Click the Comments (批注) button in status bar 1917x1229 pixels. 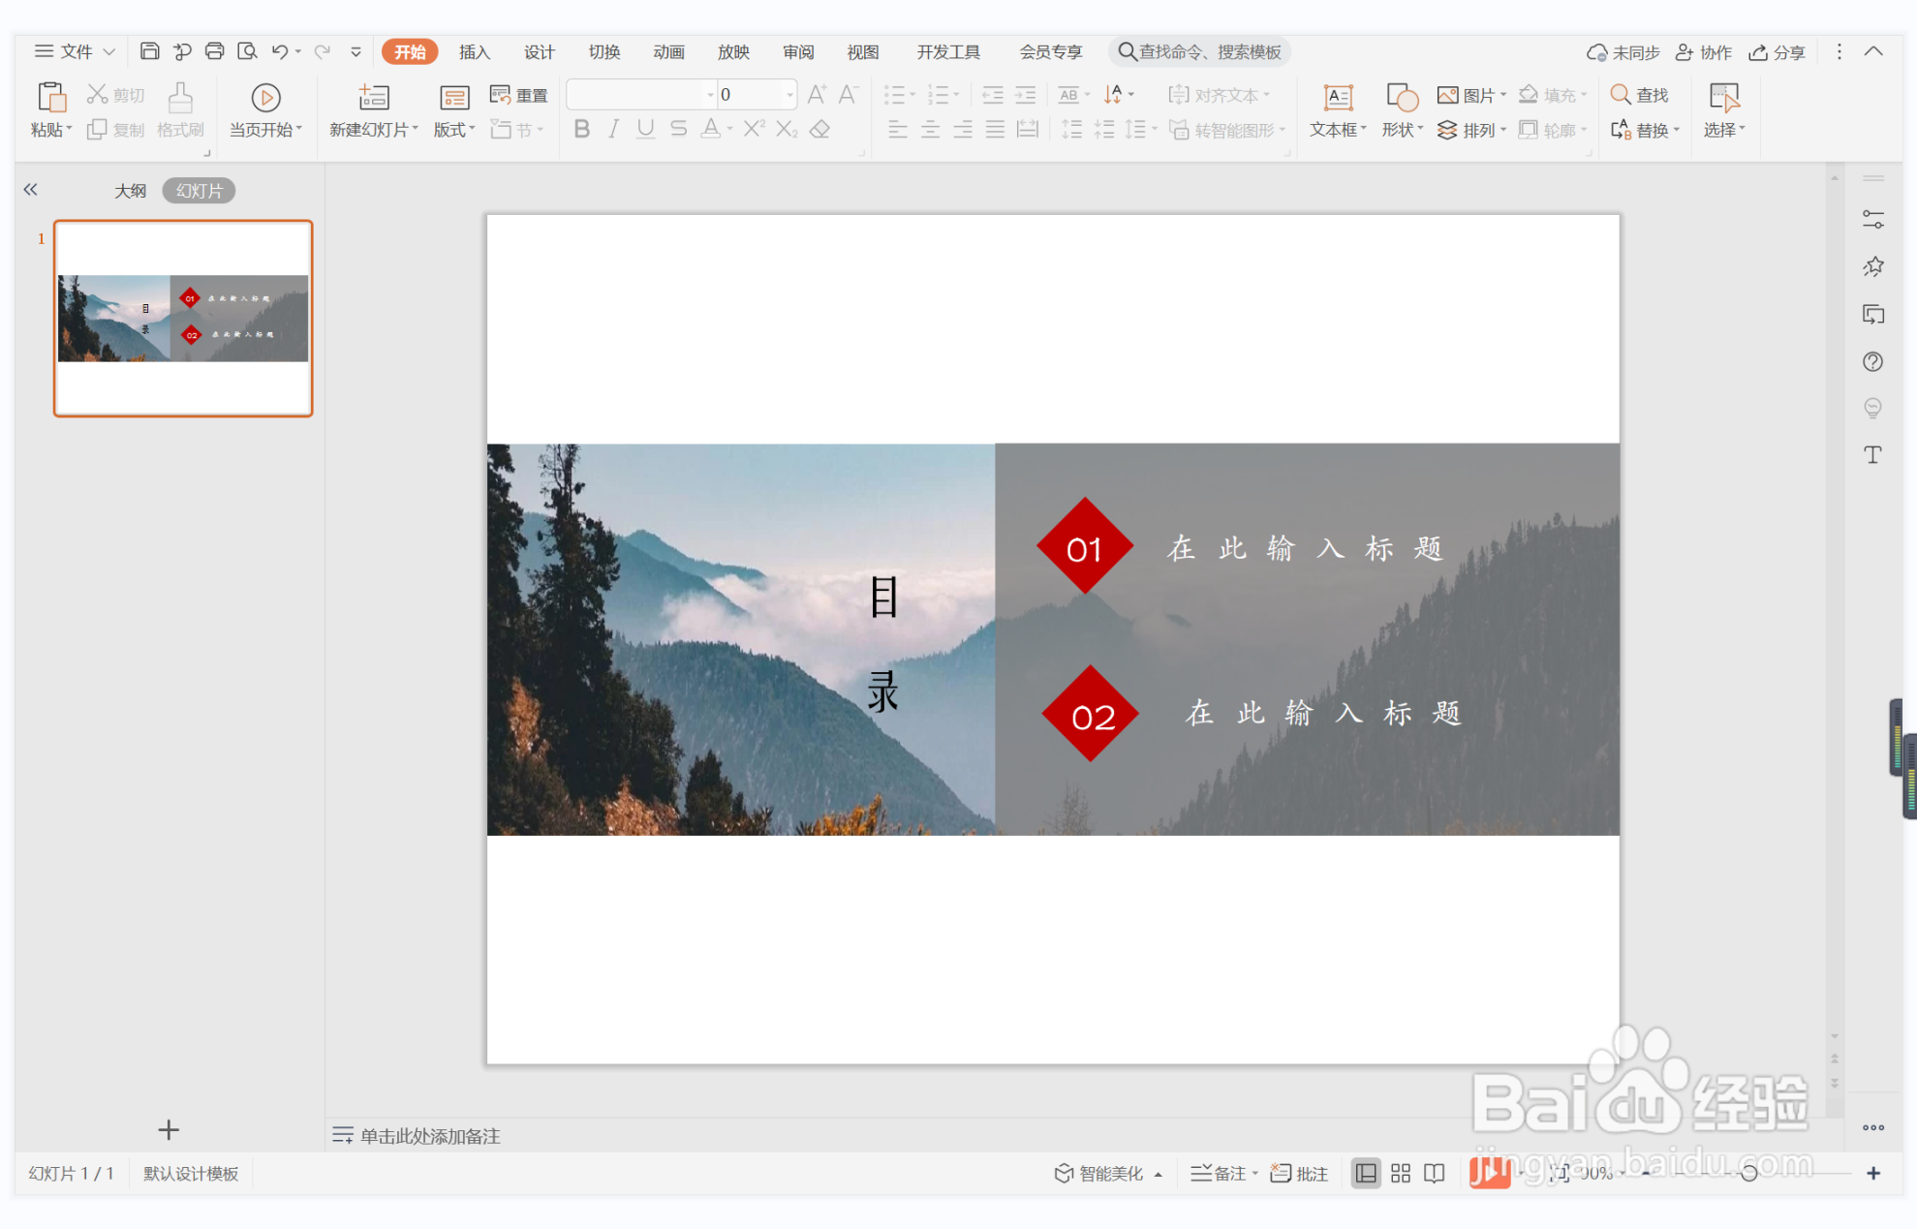pyautogui.click(x=1299, y=1173)
